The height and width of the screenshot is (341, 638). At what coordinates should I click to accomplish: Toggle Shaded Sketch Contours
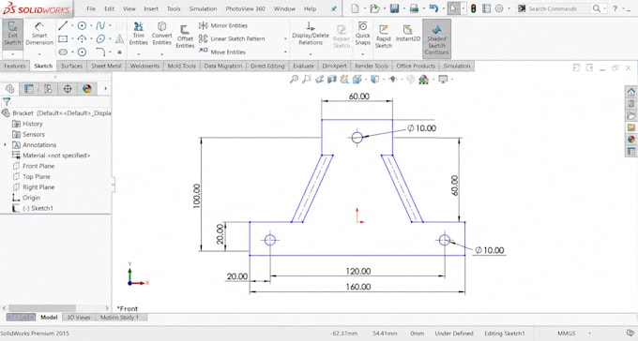point(436,38)
